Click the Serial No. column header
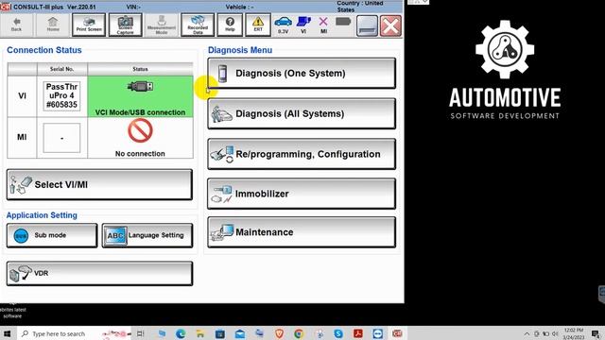The image size is (605, 340). coord(61,69)
